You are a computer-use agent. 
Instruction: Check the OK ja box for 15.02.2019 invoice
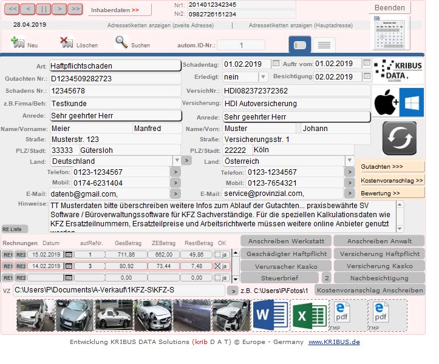pyautogui.click(x=217, y=255)
